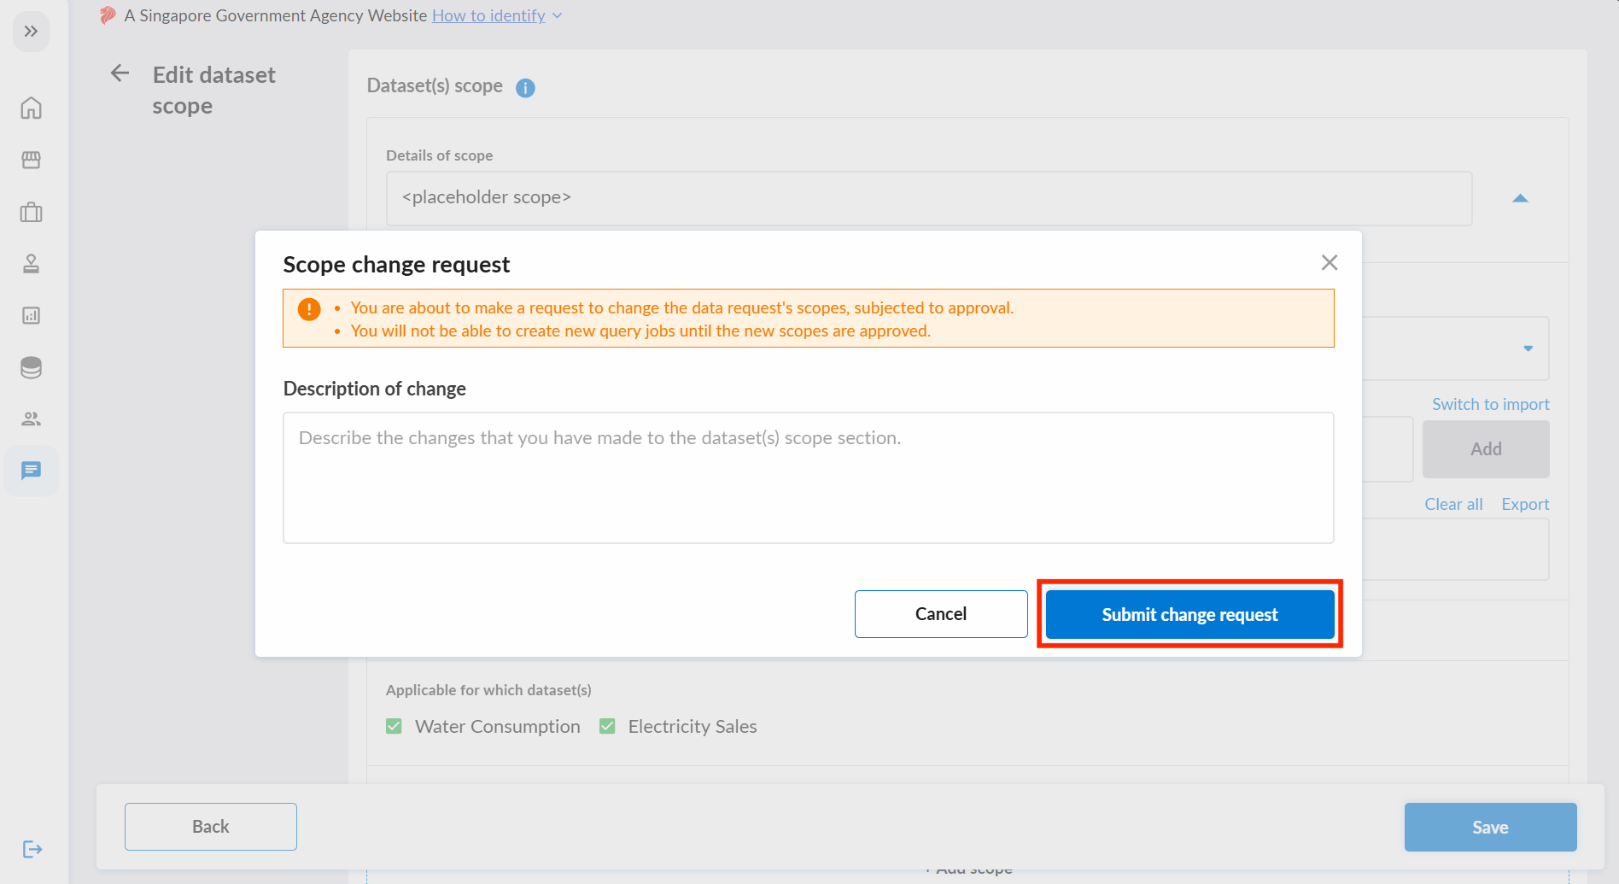
Task: Click the Singapore Government lion logo
Action: [108, 15]
